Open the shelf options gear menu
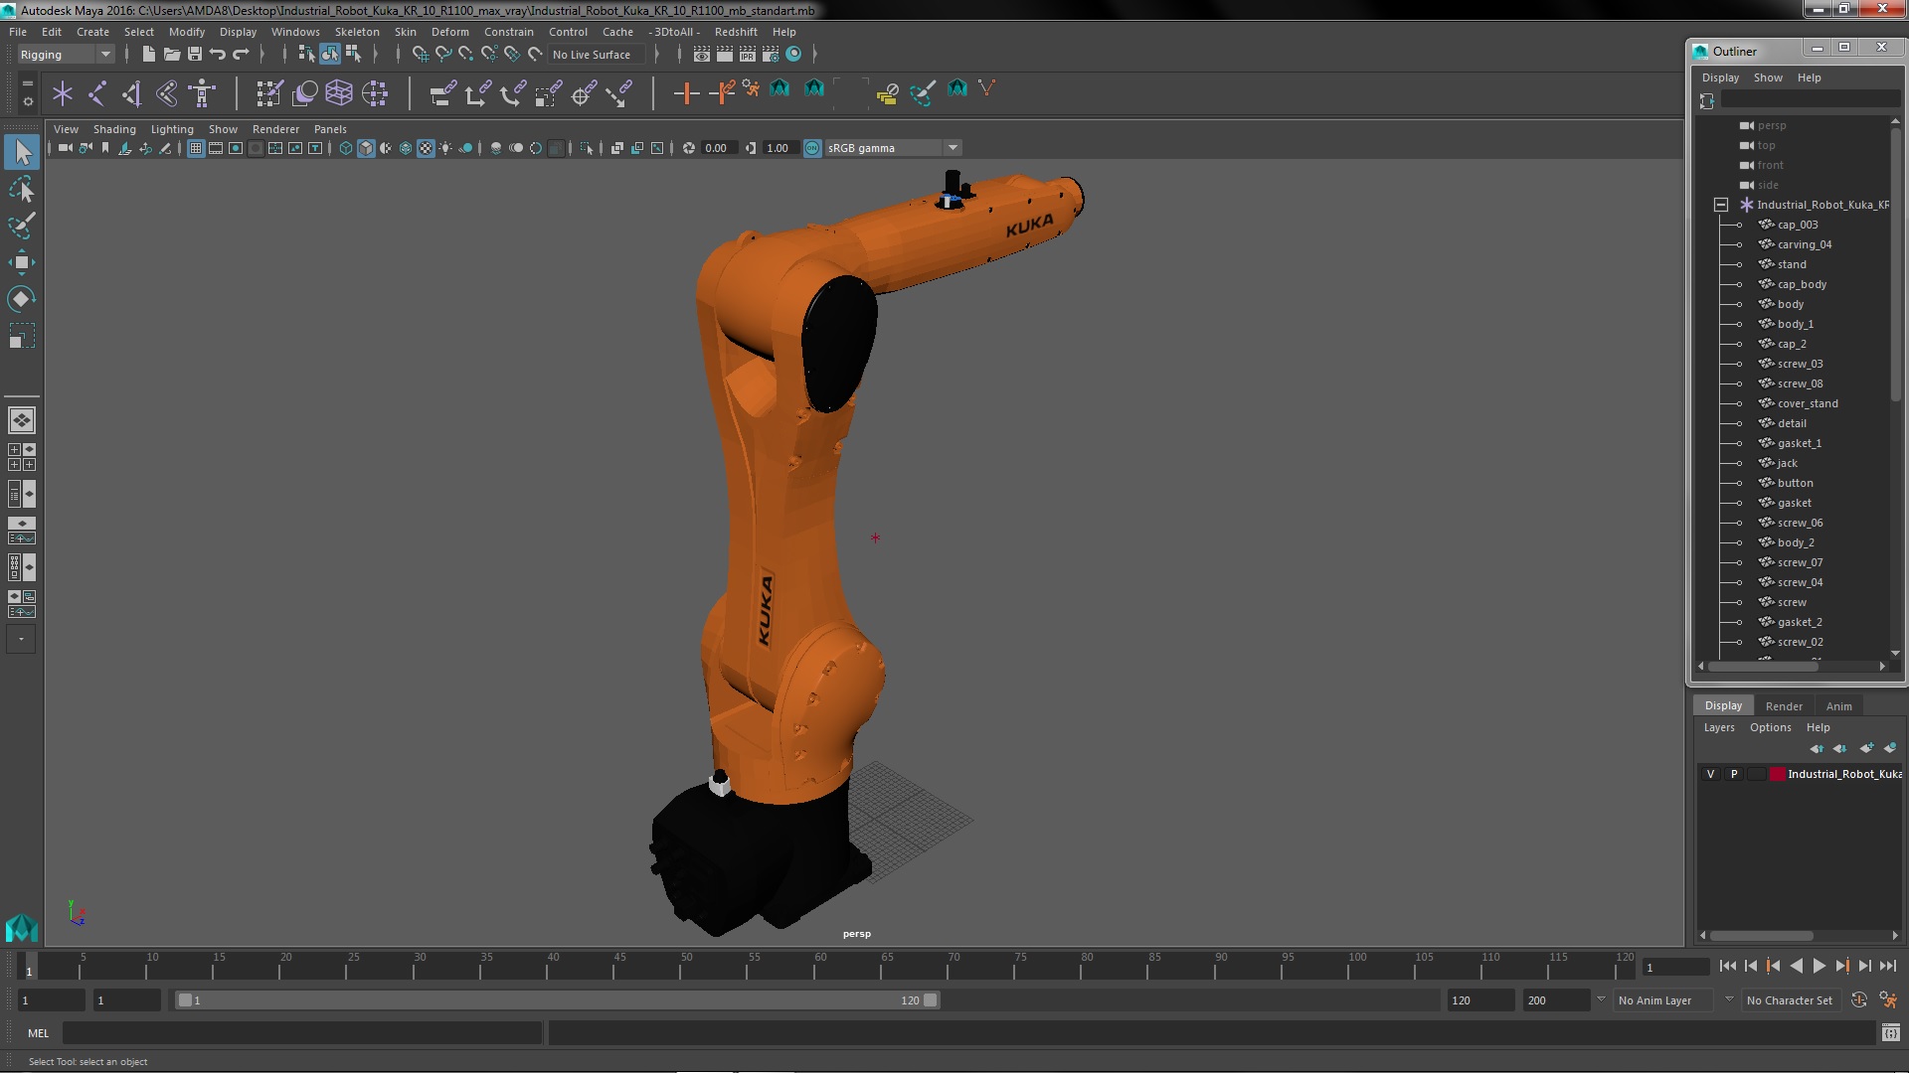Image resolution: width=1909 pixels, height=1073 pixels. 27,101
